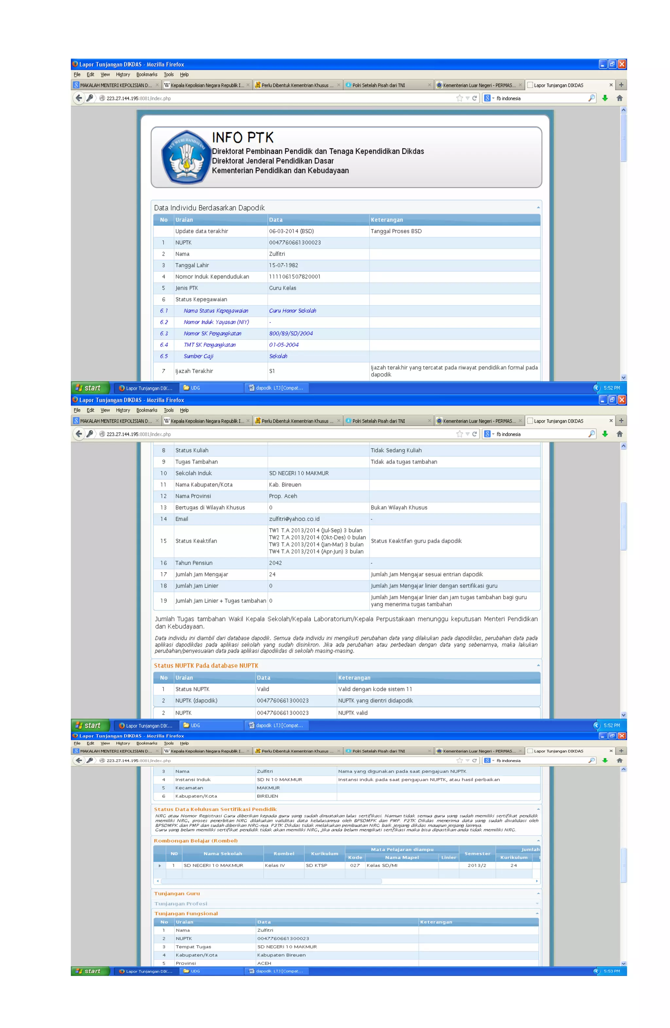This screenshot has height=1028, width=670.
Task: Reload the index.php page
Action: [474, 98]
